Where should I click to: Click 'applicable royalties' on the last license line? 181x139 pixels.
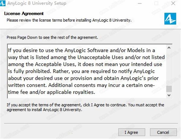click(71, 92)
